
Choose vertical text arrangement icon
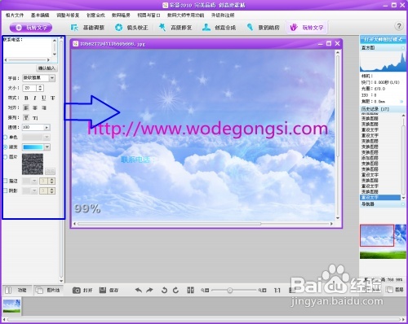point(35,118)
